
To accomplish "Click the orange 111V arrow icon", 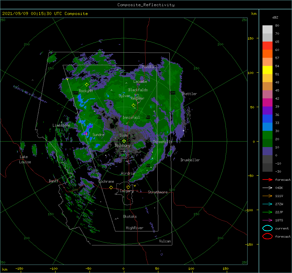I will [267, 196].
